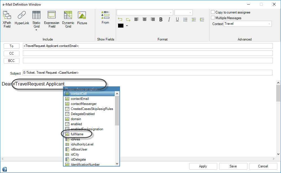
Task: Select contactCell attribute in list
Action: pos(89,94)
